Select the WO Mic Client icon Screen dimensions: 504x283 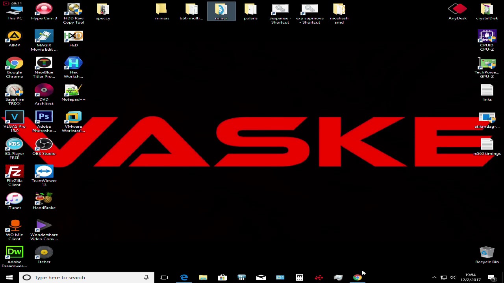14,231
